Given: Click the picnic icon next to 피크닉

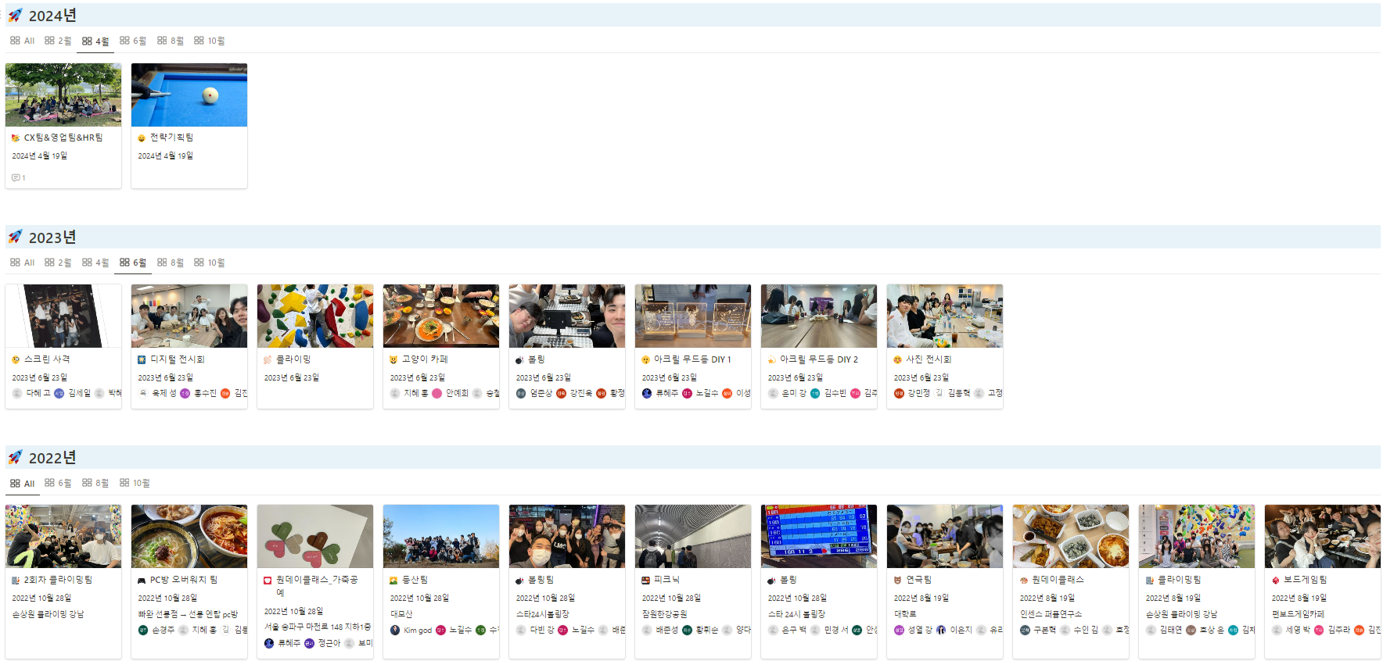Looking at the screenshot, I should (645, 581).
